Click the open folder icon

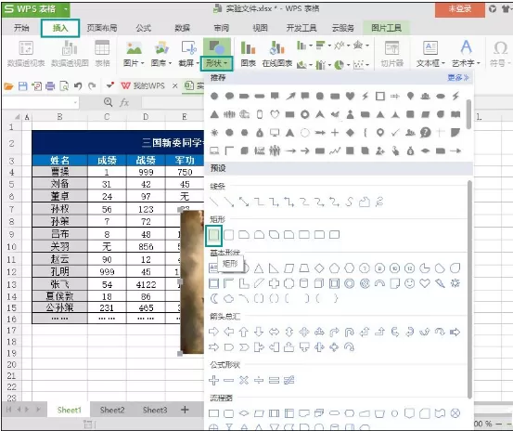[x=9, y=86]
